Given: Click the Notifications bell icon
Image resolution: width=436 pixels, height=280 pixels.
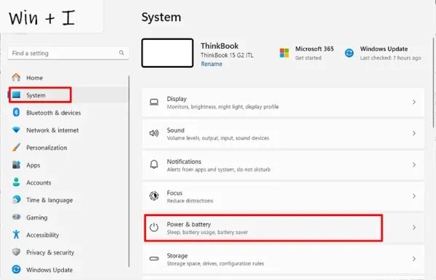Looking at the screenshot, I should [154, 164].
